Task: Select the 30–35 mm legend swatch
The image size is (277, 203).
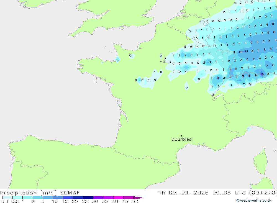Action: point(98,197)
